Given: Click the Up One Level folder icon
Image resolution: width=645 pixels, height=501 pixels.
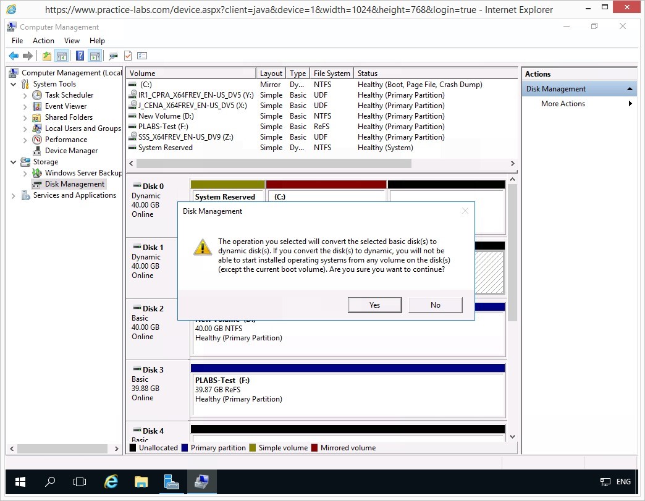Looking at the screenshot, I should [x=47, y=56].
